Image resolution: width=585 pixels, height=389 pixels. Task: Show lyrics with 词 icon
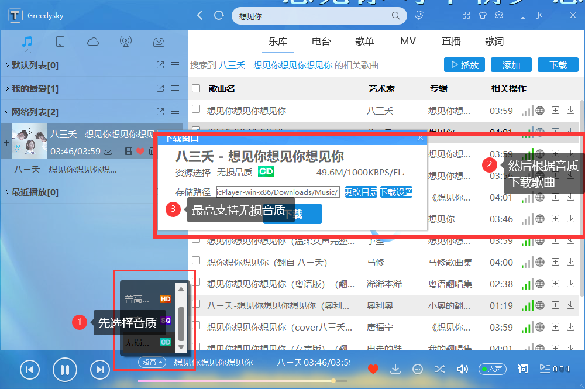522,369
